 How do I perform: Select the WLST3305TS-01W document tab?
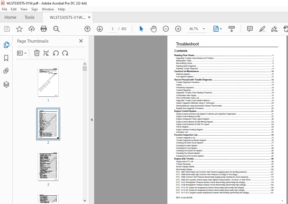pos(68,17)
